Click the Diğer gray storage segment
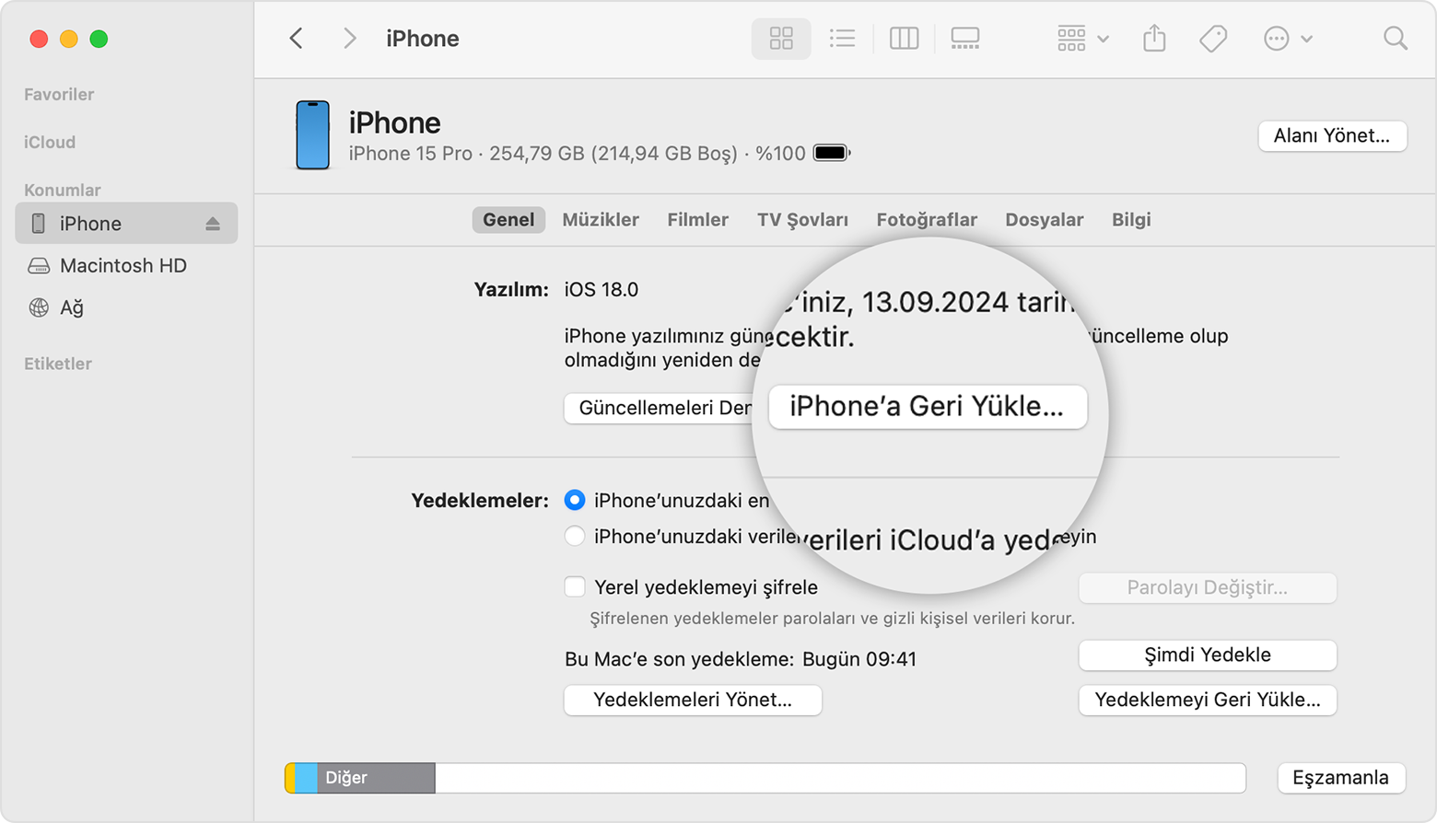The image size is (1437, 823). (376, 778)
